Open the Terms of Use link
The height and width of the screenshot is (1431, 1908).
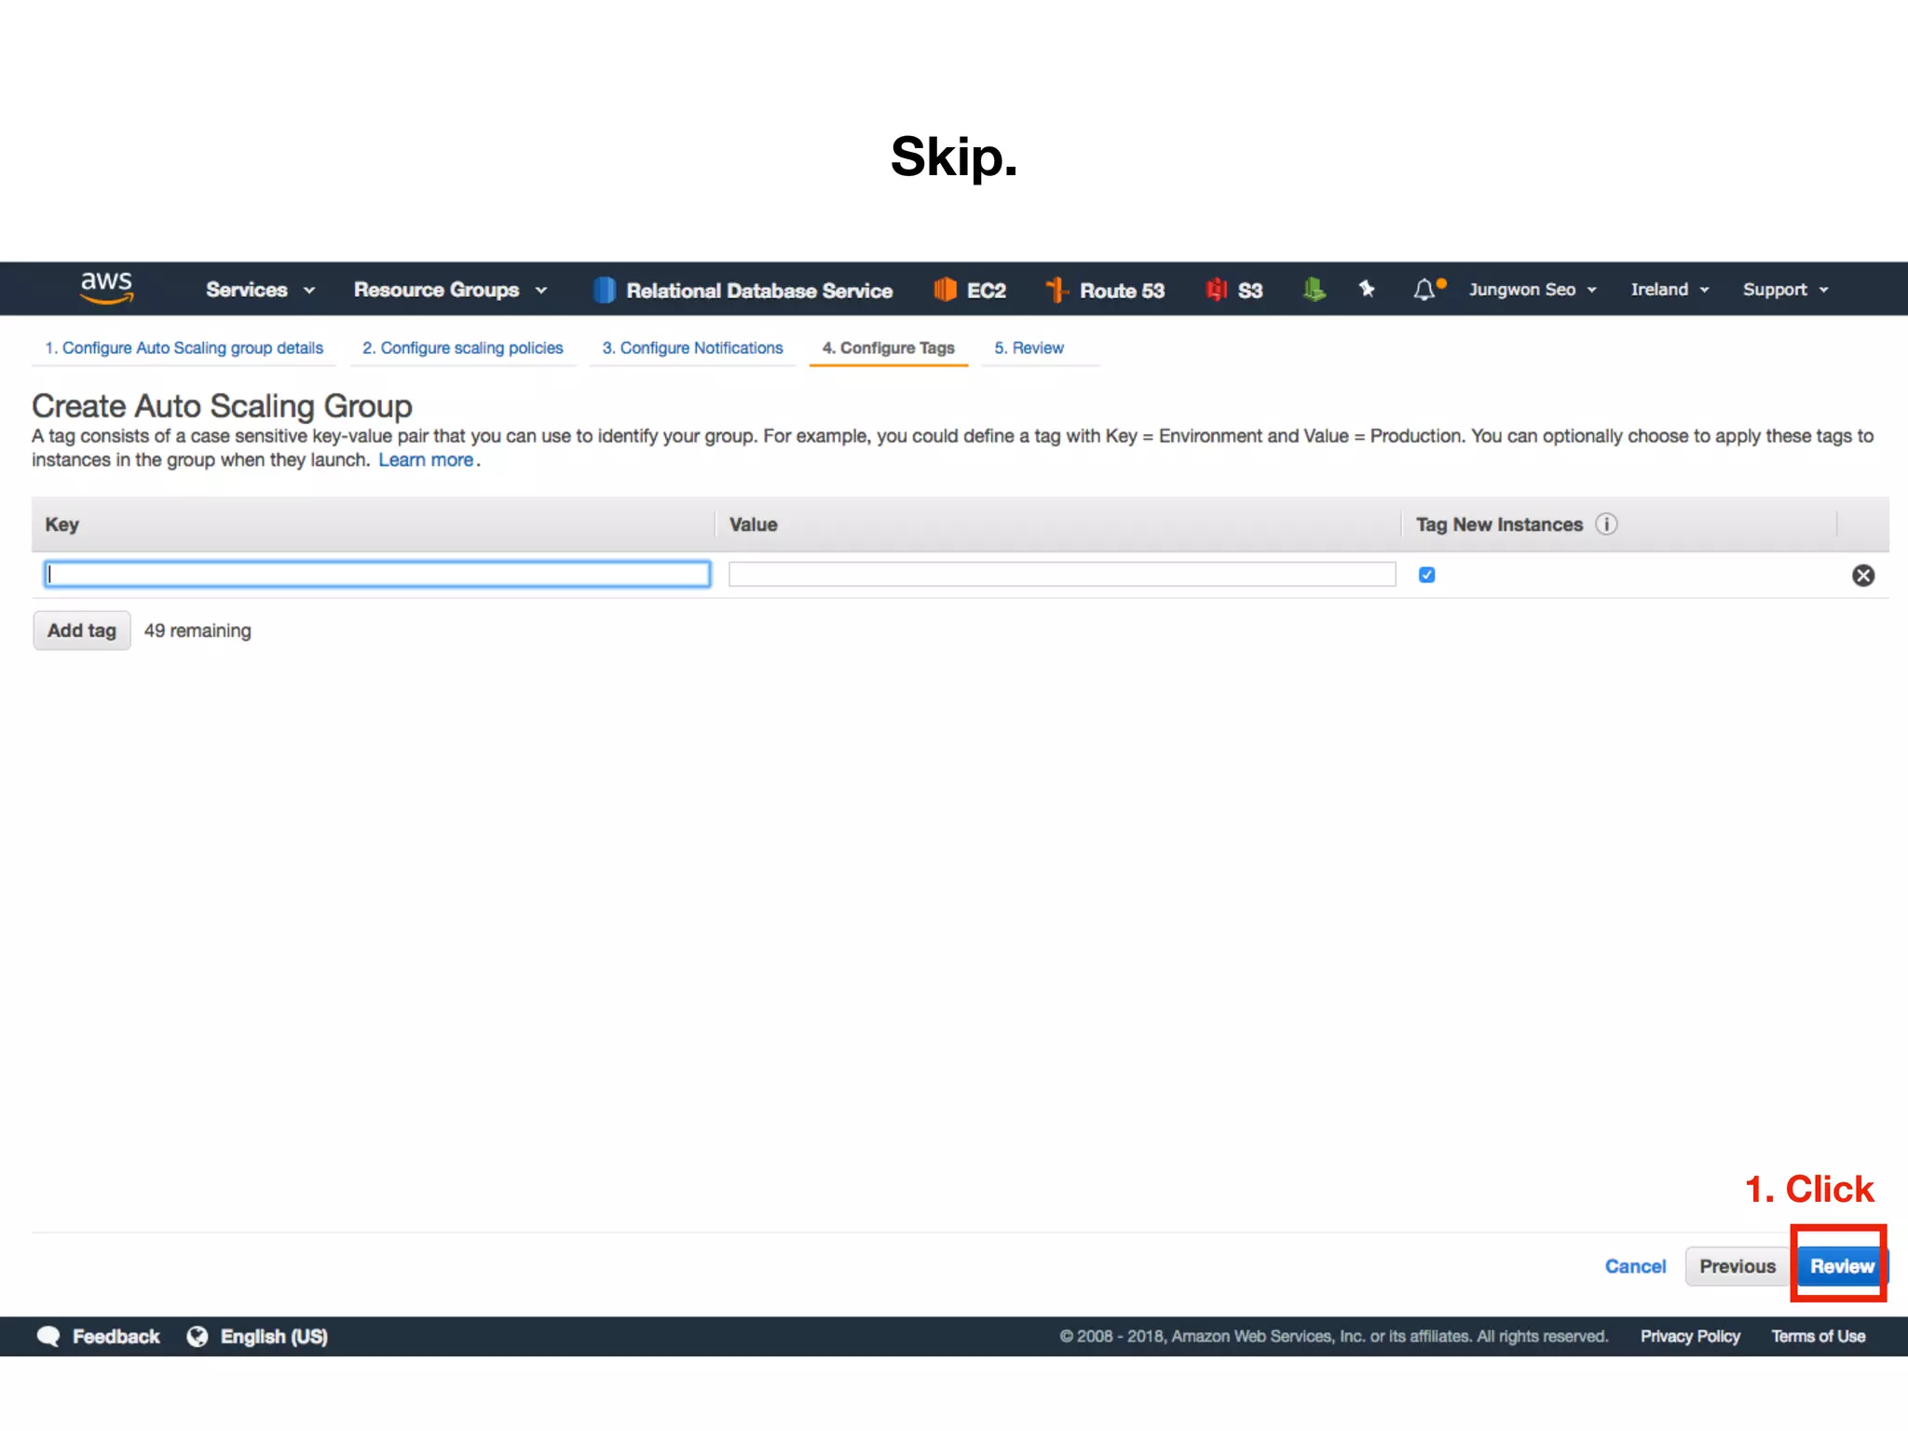(x=1818, y=1337)
